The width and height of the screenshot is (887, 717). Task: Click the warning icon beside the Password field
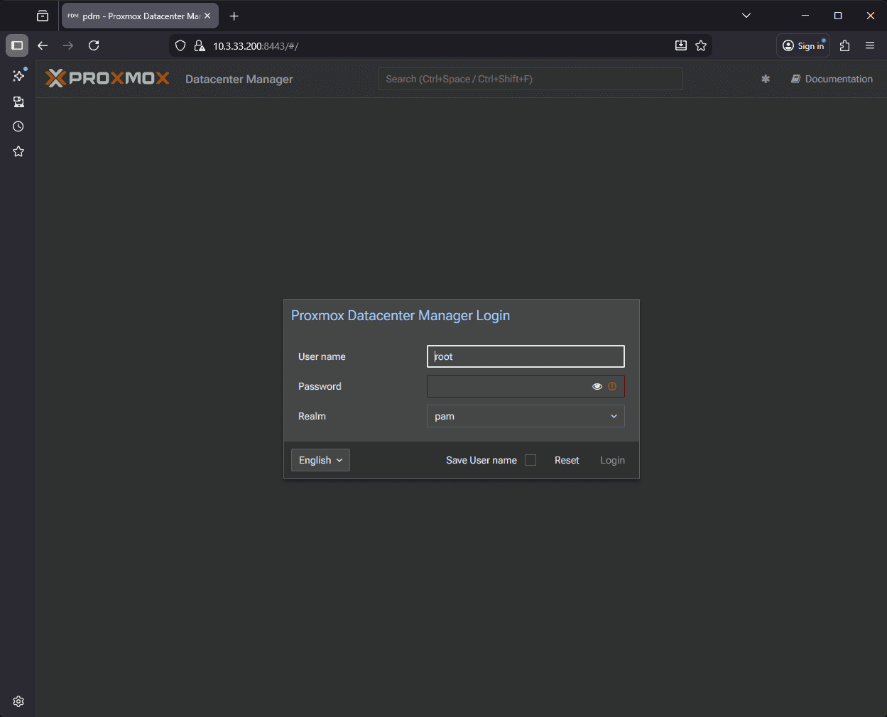(x=612, y=386)
